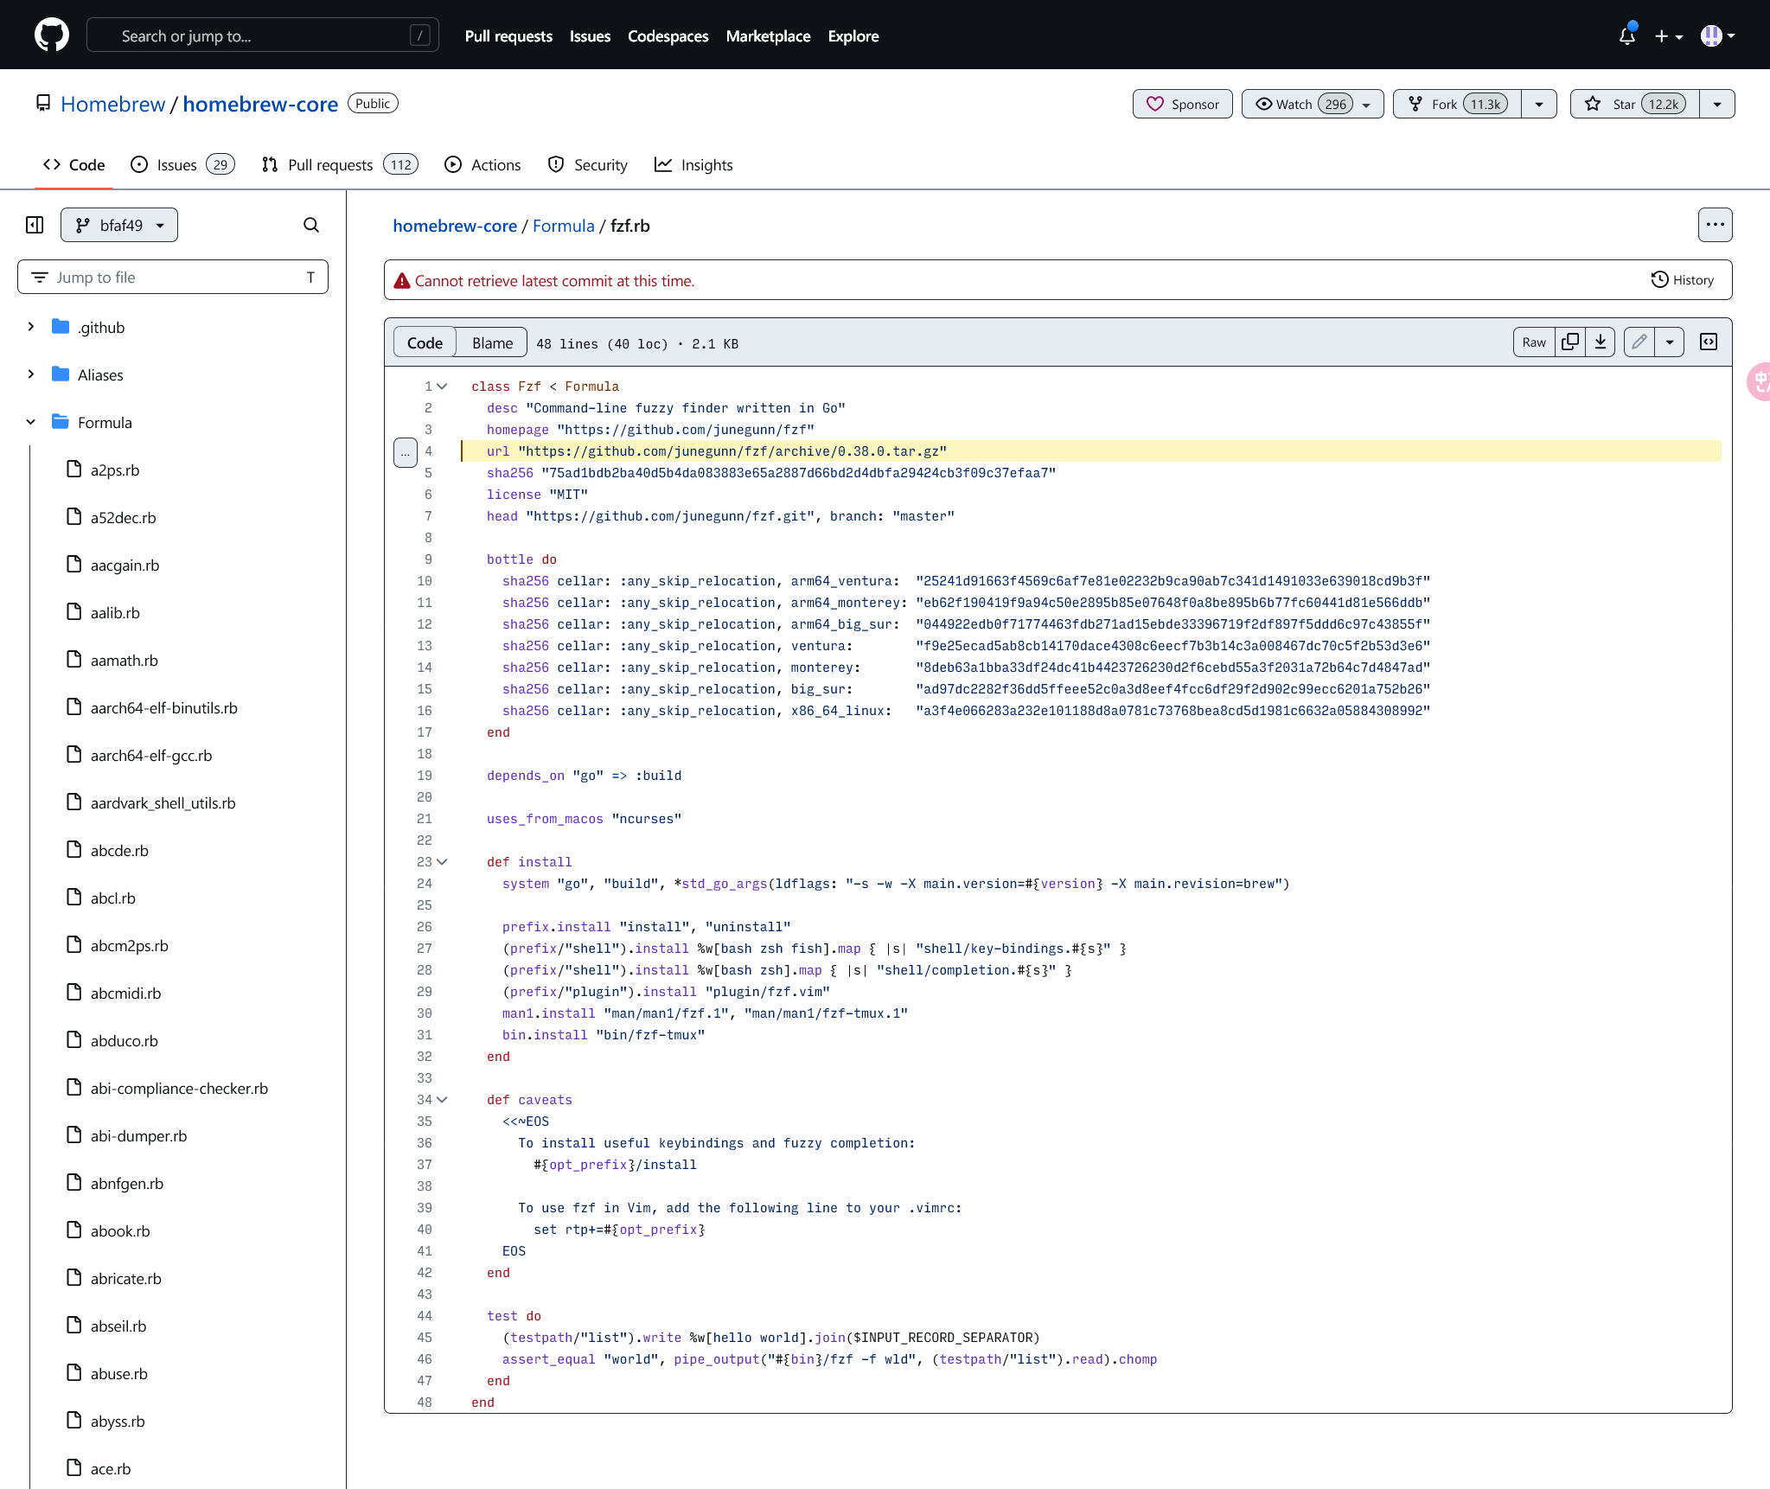Open the symbols panel icon
Viewport: 1770px width, 1489px height.
pyautogui.click(x=1709, y=342)
